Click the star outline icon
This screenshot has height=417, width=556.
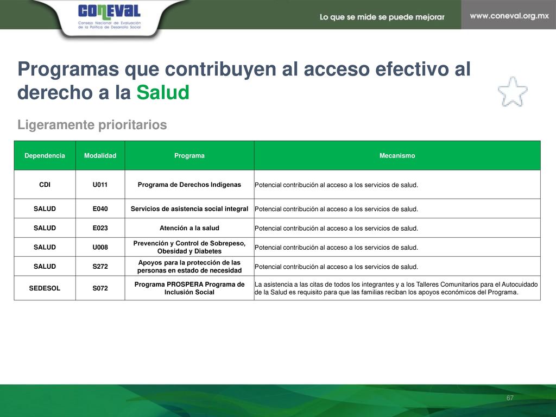click(x=513, y=92)
